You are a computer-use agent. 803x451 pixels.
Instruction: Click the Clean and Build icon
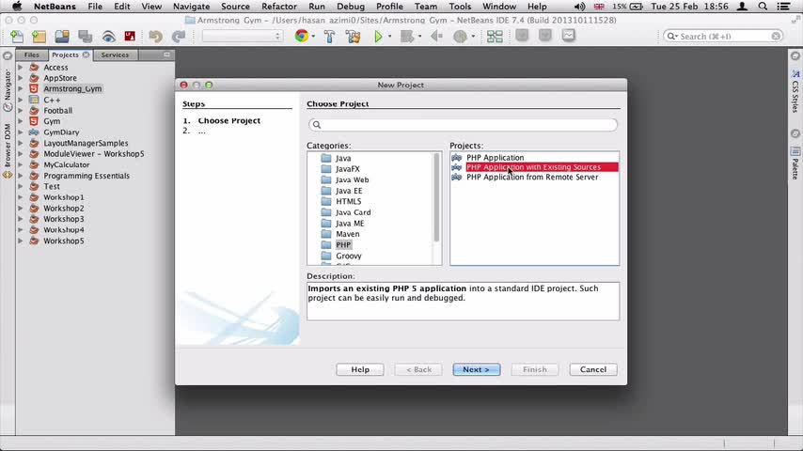[353, 37]
